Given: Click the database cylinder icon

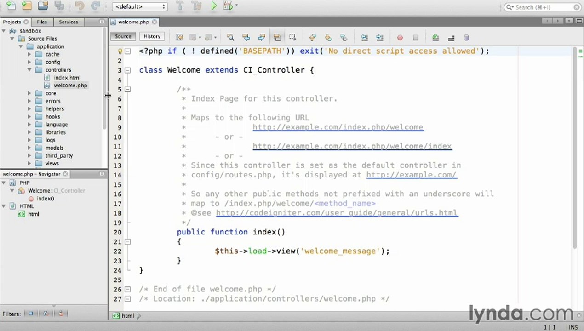Looking at the screenshot, I should [466, 37].
